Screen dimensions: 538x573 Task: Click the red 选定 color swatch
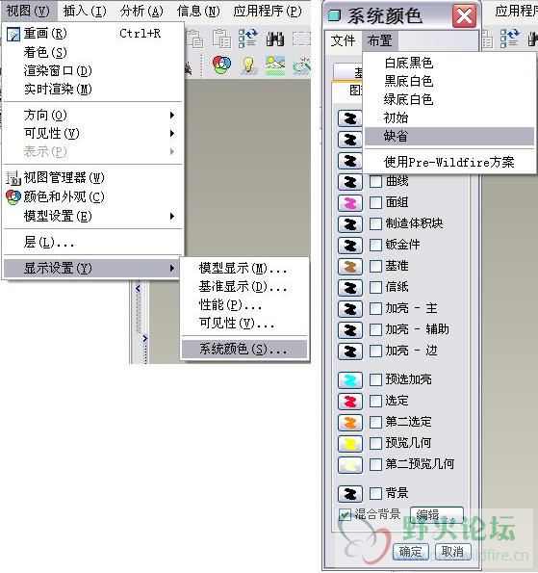(350, 402)
